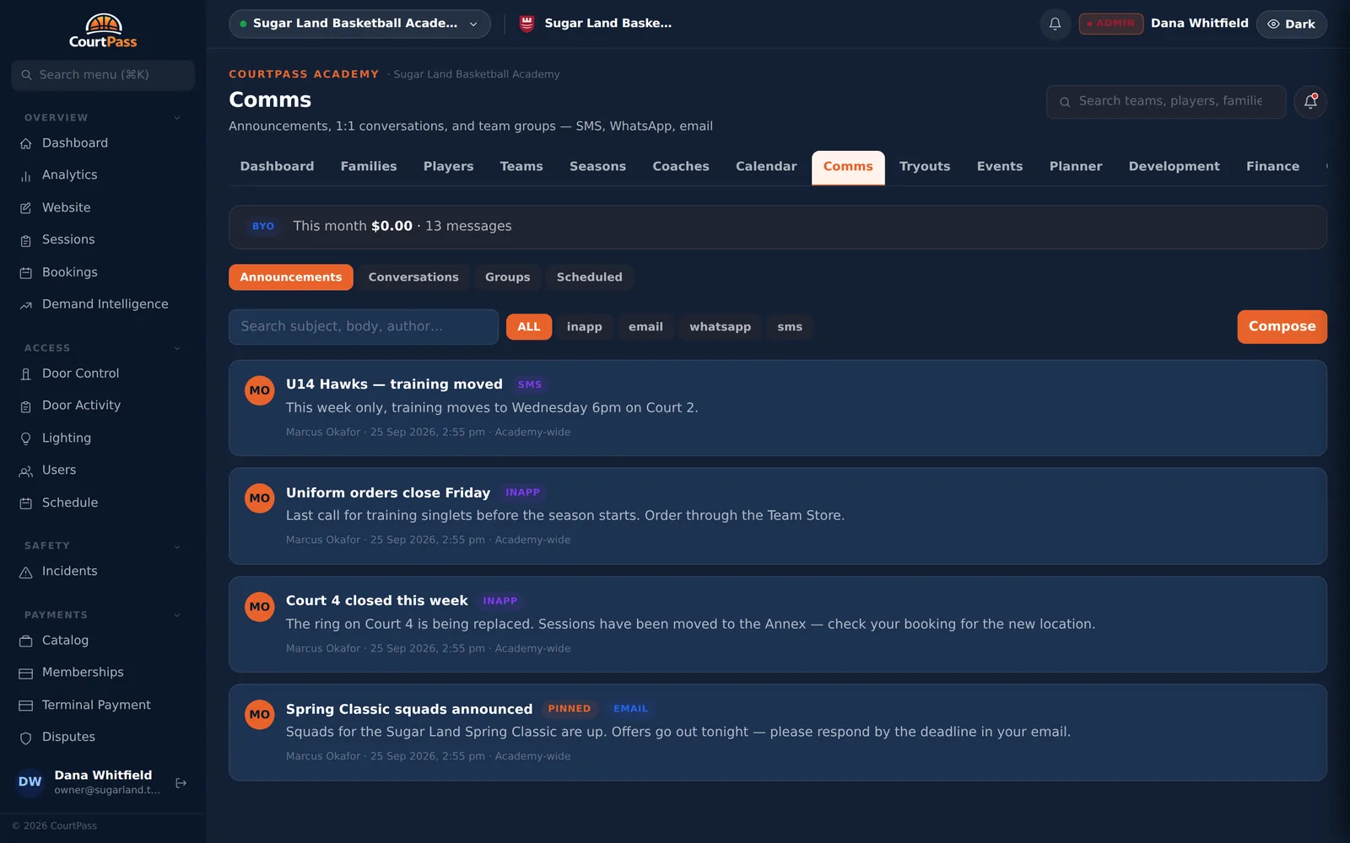Filter announcements by email
This screenshot has height=843, width=1350.
(x=645, y=327)
